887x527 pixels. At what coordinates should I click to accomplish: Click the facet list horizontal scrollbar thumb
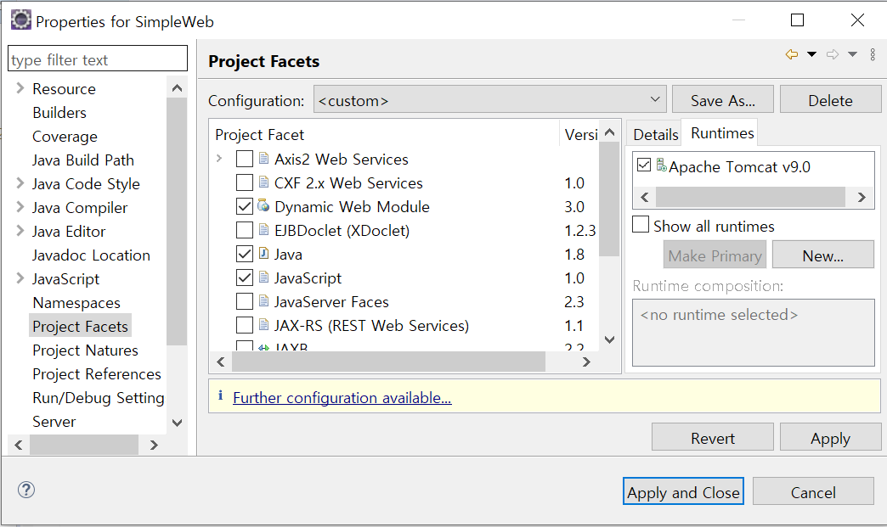[388, 362]
